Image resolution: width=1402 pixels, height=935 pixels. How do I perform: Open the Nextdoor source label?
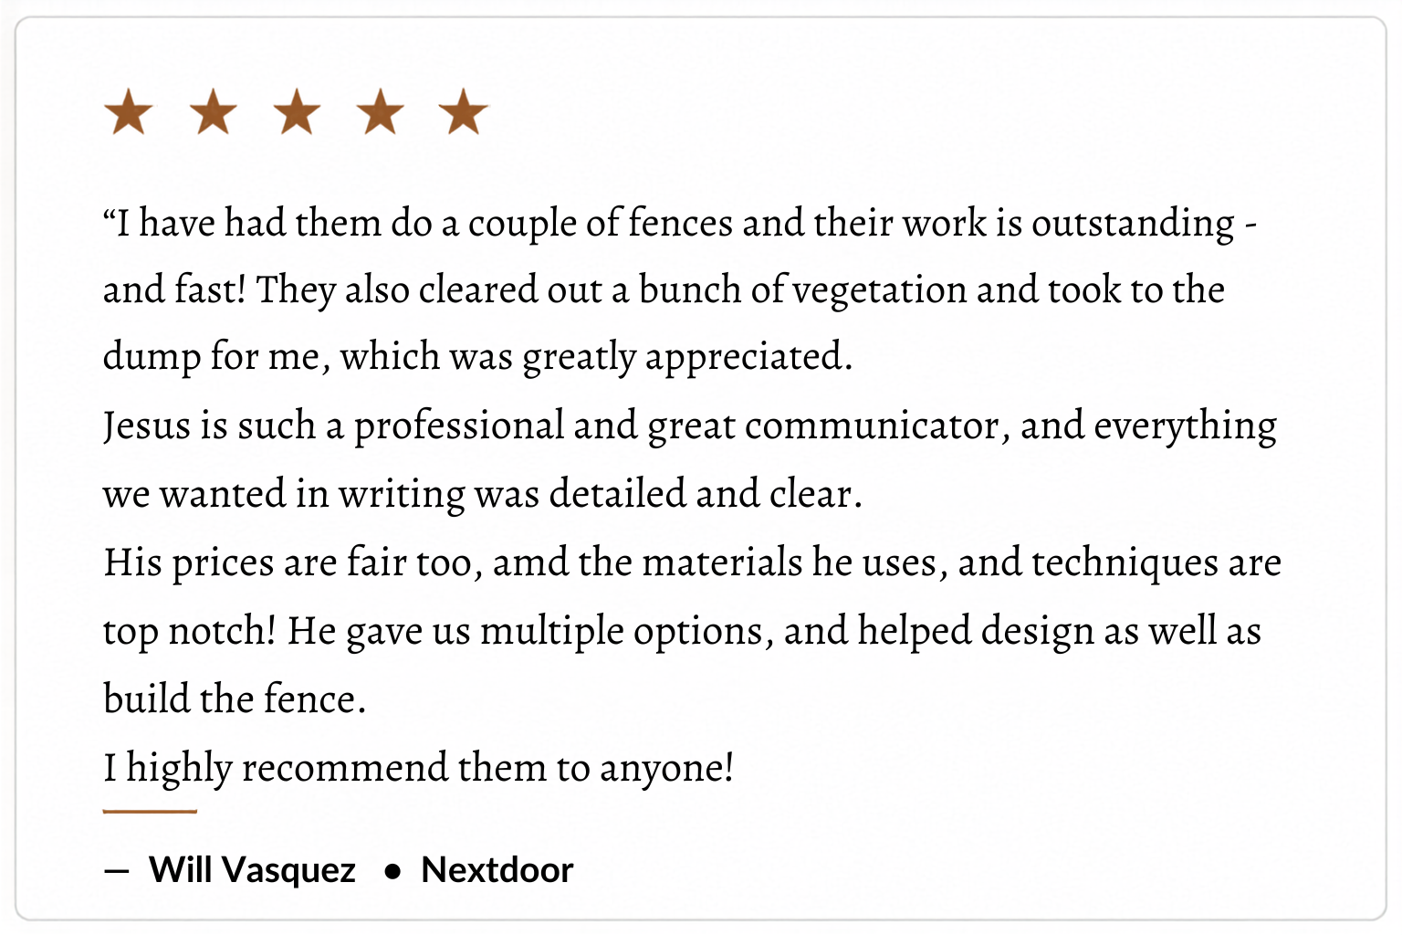(497, 870)
